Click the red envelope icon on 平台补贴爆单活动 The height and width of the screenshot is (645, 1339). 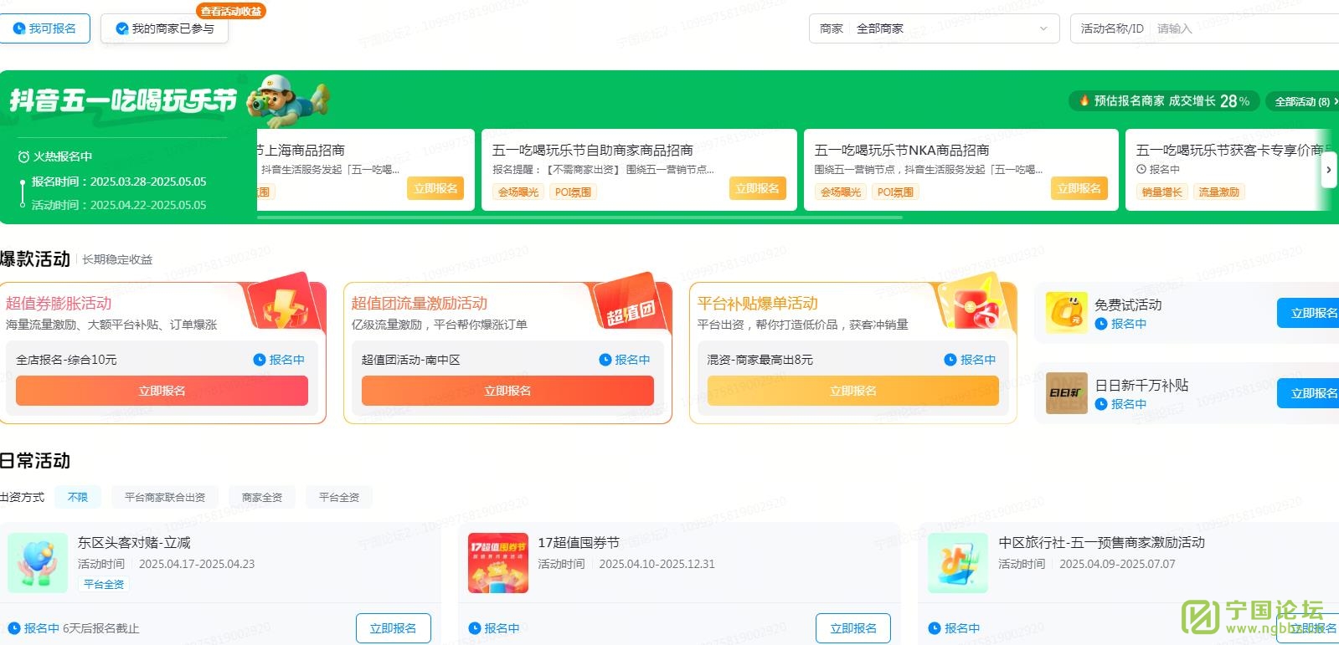pos(976,307)
